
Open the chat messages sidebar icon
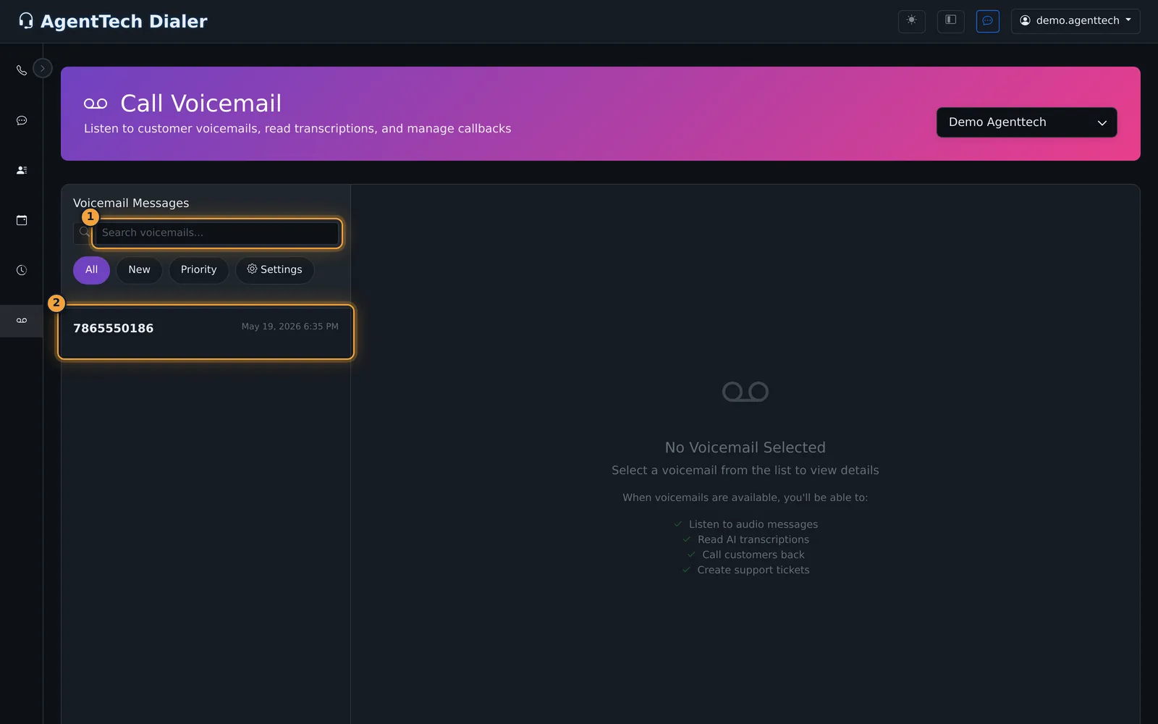pos(22,120)
